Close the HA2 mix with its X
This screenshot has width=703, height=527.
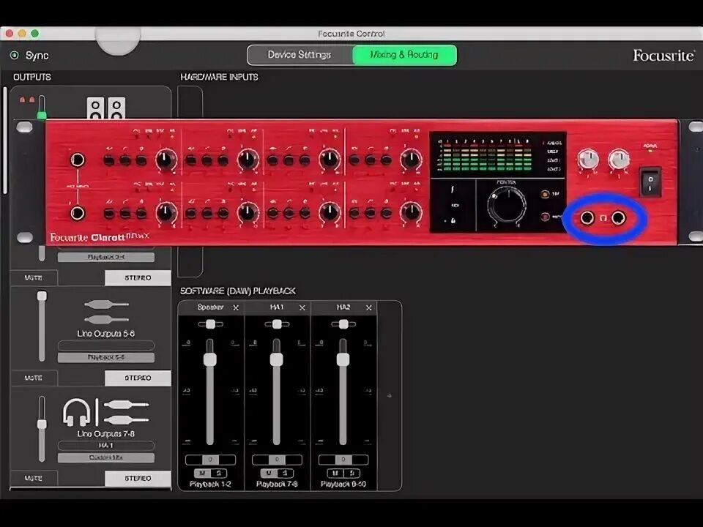pos(368,308)
